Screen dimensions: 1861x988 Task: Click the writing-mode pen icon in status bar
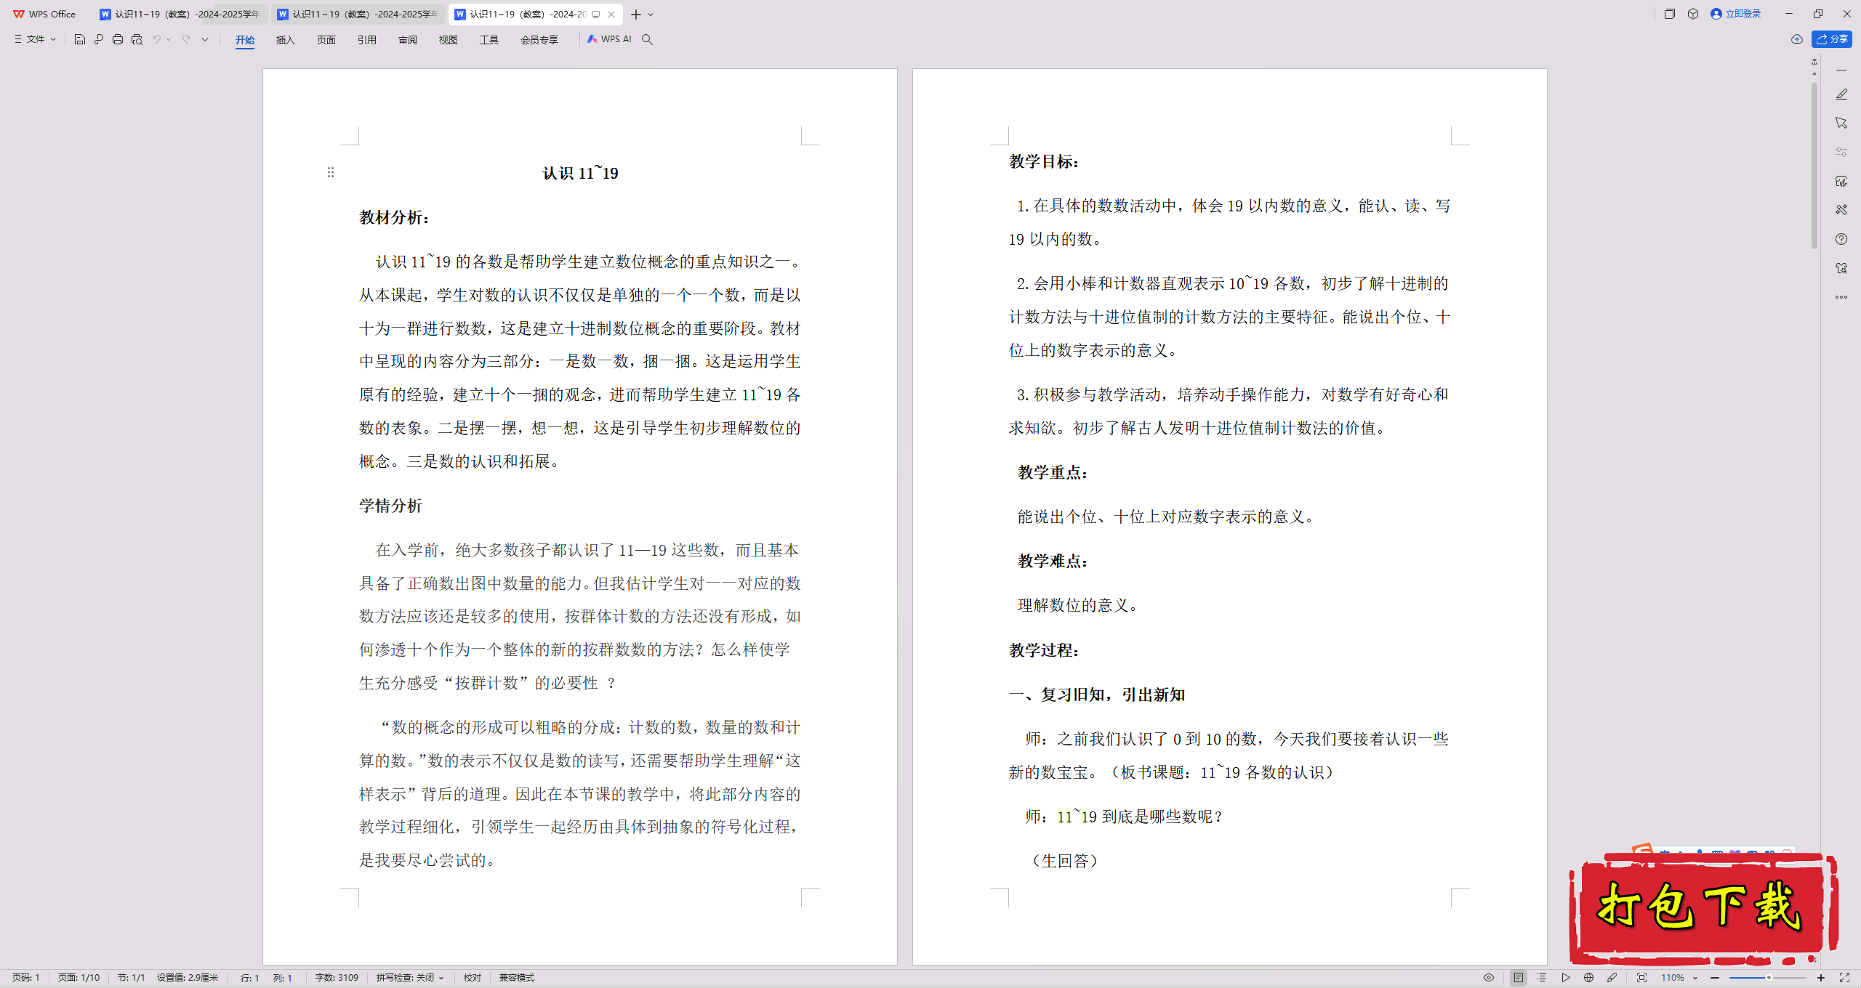point(1612,978)
